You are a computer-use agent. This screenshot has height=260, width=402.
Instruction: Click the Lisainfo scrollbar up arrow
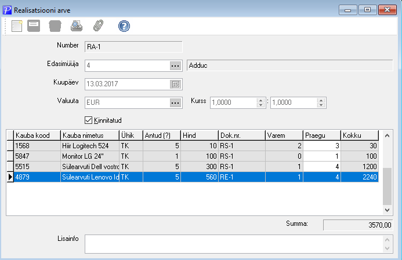tap(387, 240)
